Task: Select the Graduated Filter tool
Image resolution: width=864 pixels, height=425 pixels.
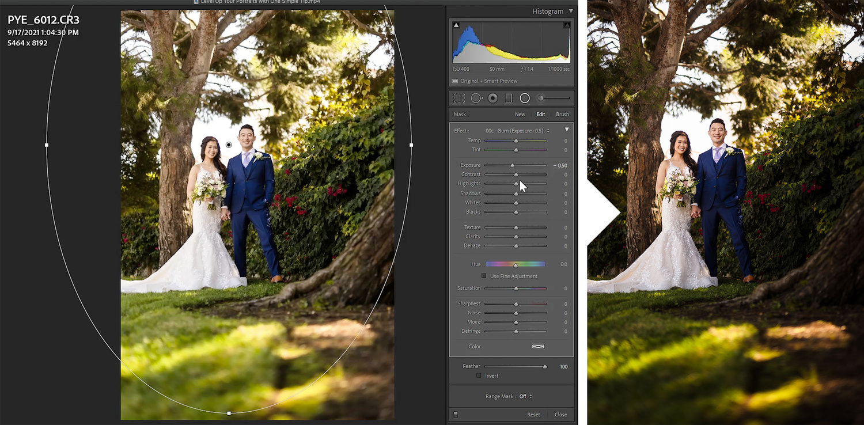Action: pyautogui.click(x=509, y=98)
